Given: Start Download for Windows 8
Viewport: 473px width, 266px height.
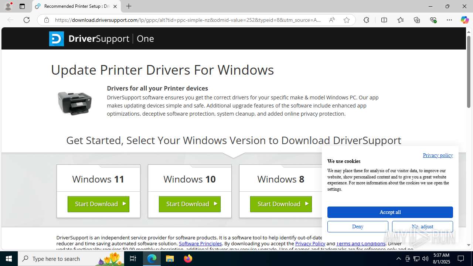Looking at the screenshot, I should tap(281, 204).
